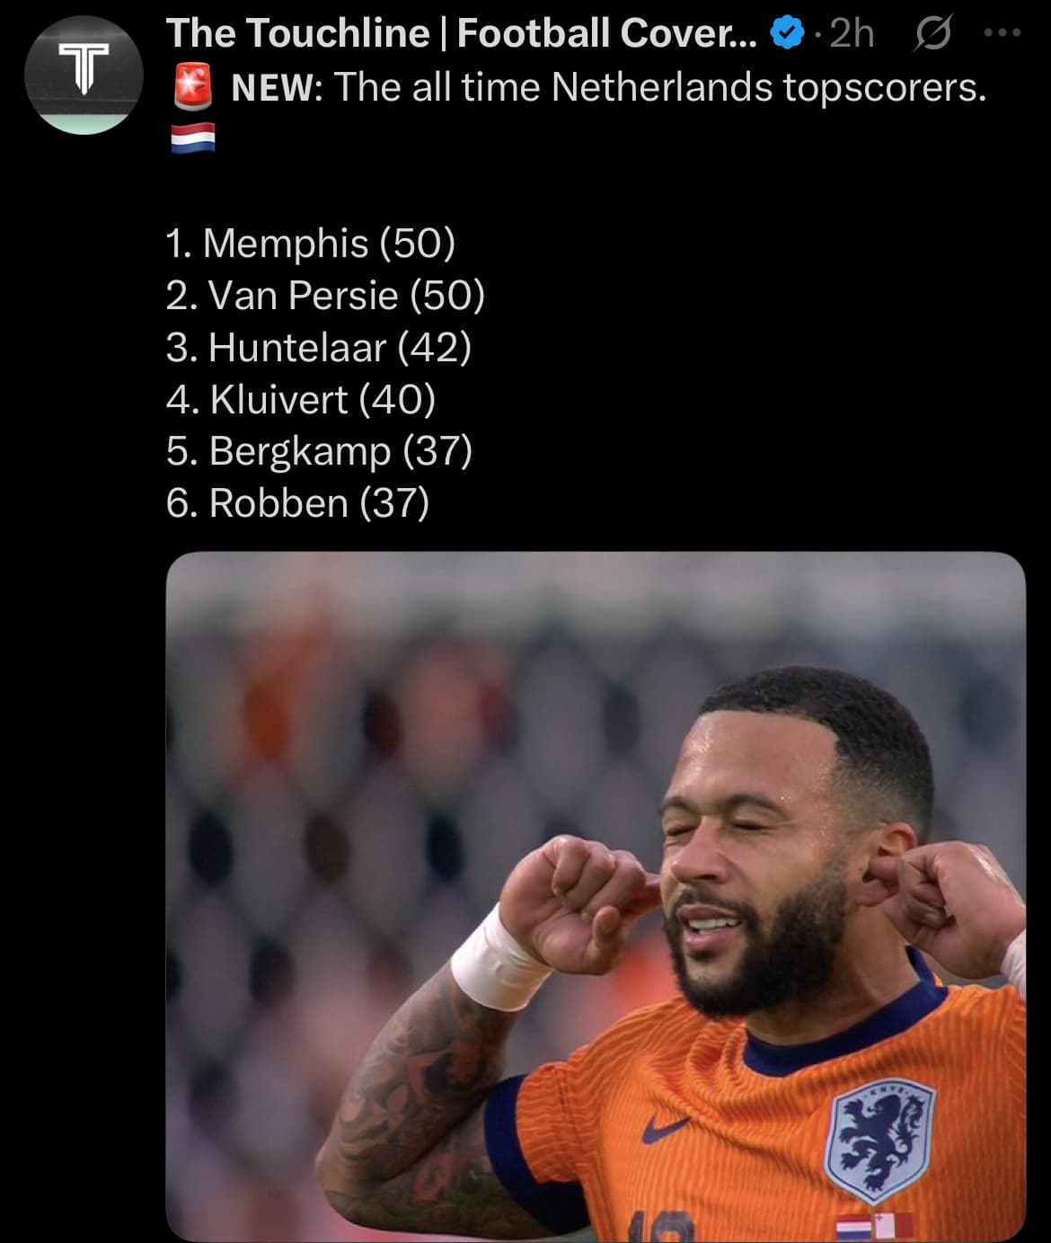Click the red siren emoji

coord(192,87)
